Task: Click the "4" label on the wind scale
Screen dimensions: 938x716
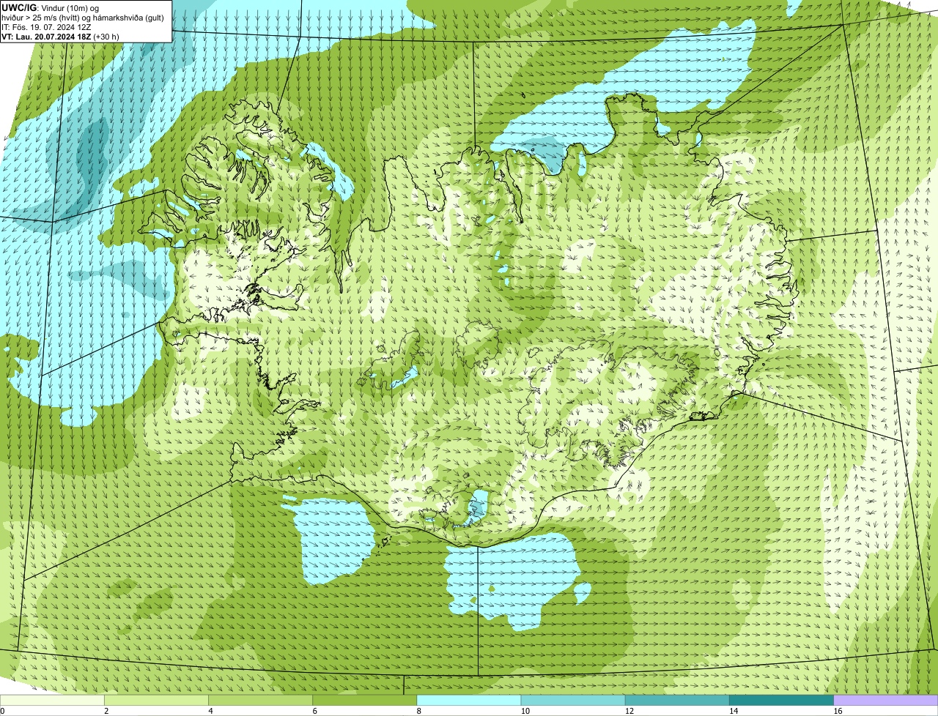Action: tap(211, 711)
